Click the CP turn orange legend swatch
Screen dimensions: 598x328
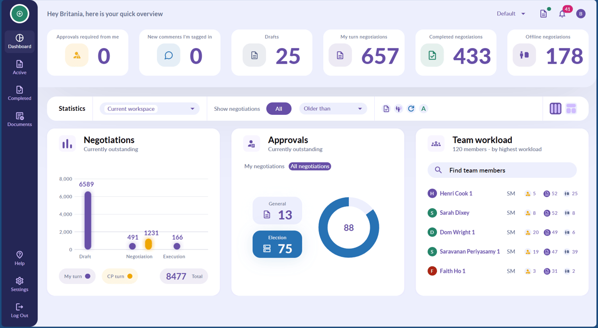point(130,276)
